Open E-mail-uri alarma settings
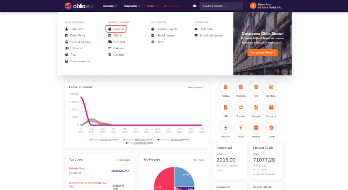This screenshot has height=190, width=348. click(x=208, y=36)
